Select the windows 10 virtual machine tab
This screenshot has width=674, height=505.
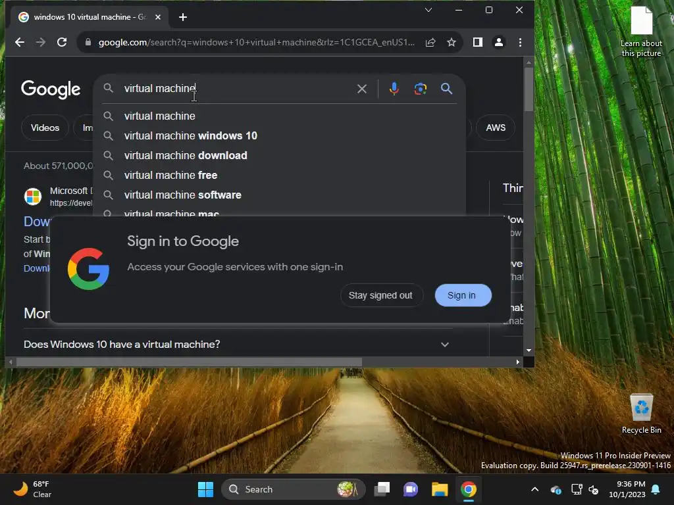click(x=90, y=17)
